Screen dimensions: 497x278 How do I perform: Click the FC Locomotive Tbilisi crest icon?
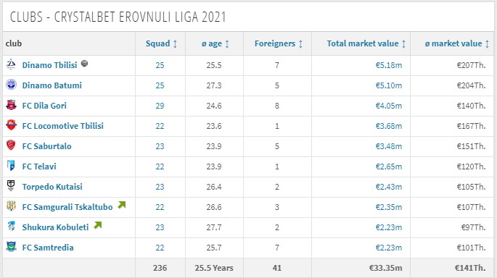11,125
